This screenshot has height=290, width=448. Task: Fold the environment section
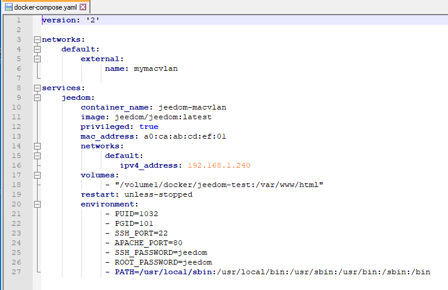pyautogui.click(x=38, y=205)
